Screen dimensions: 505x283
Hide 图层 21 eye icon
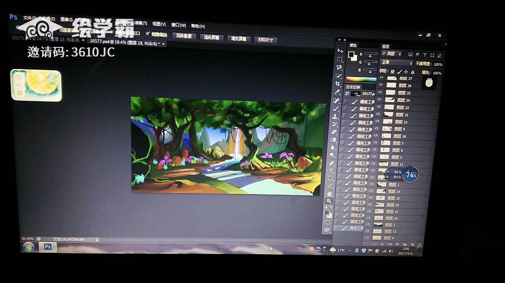tap(378, 121)
